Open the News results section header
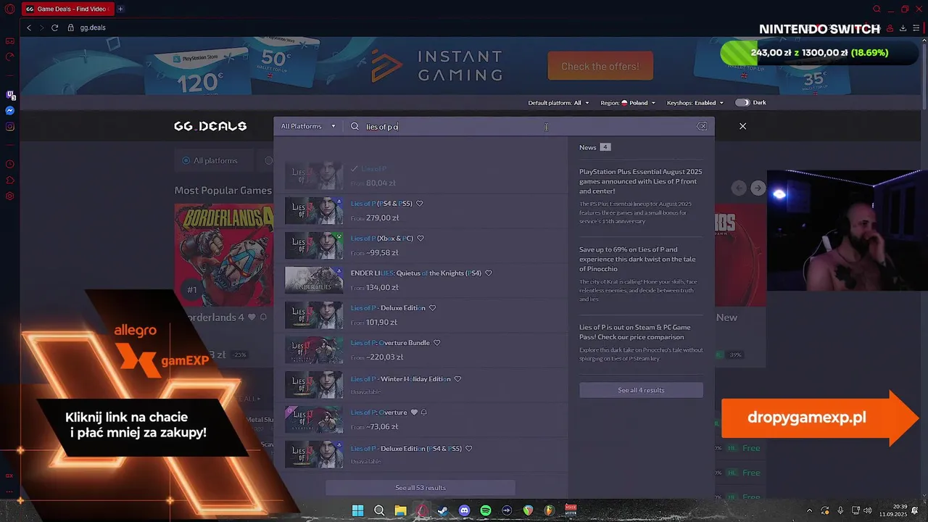This screenshot has width=928, height=522. pos(594,147)
